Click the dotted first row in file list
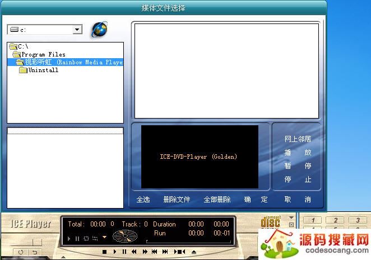Viewport: 371px width, 260px height. (x=66, y=131)
